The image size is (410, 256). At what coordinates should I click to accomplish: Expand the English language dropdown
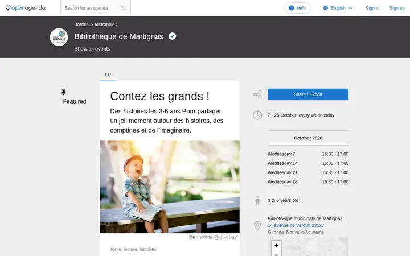click(338, 8)
